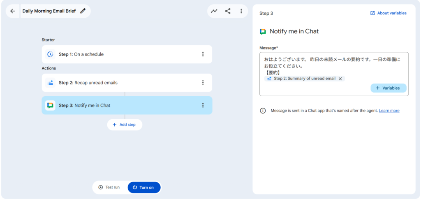Click the Google Chat icon in Step 3
This screenshot has height=200, width=421.
tap(50, 105)
